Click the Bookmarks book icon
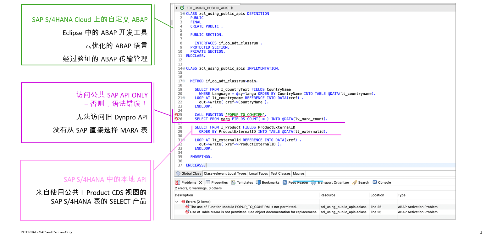This screenshot has height=237, width=503. click(x=258, y=182)
